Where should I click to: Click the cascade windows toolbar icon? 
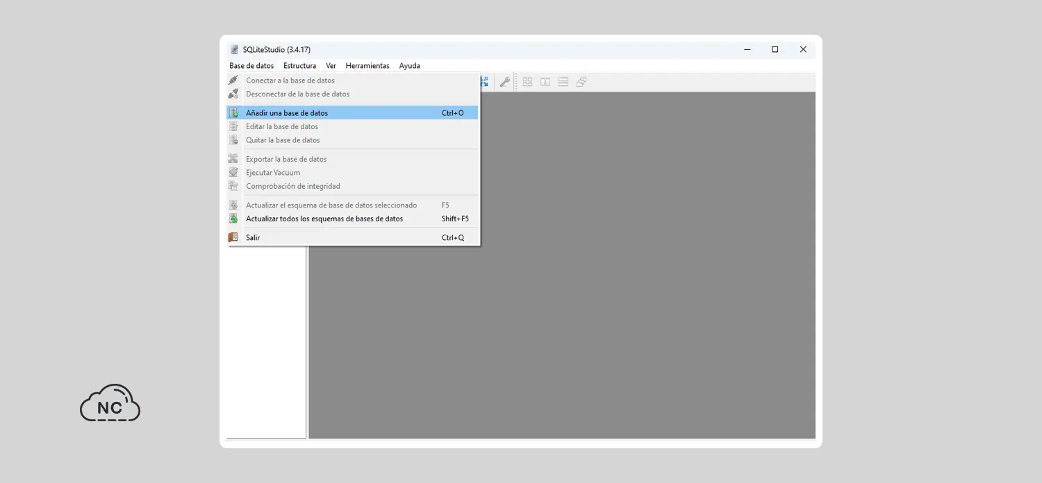581,82
